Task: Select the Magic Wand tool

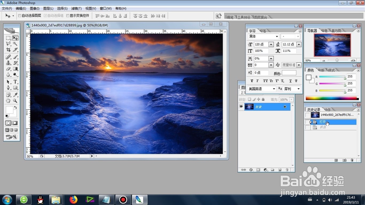Action: (x=15, y=44)
